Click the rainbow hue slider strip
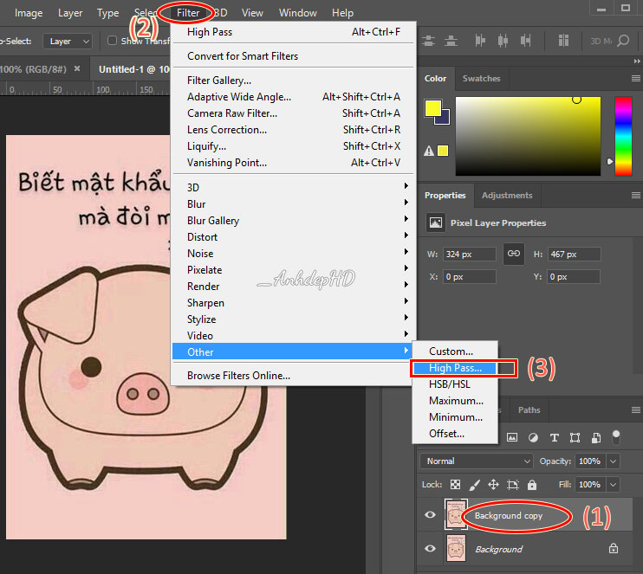 point(623,136)
